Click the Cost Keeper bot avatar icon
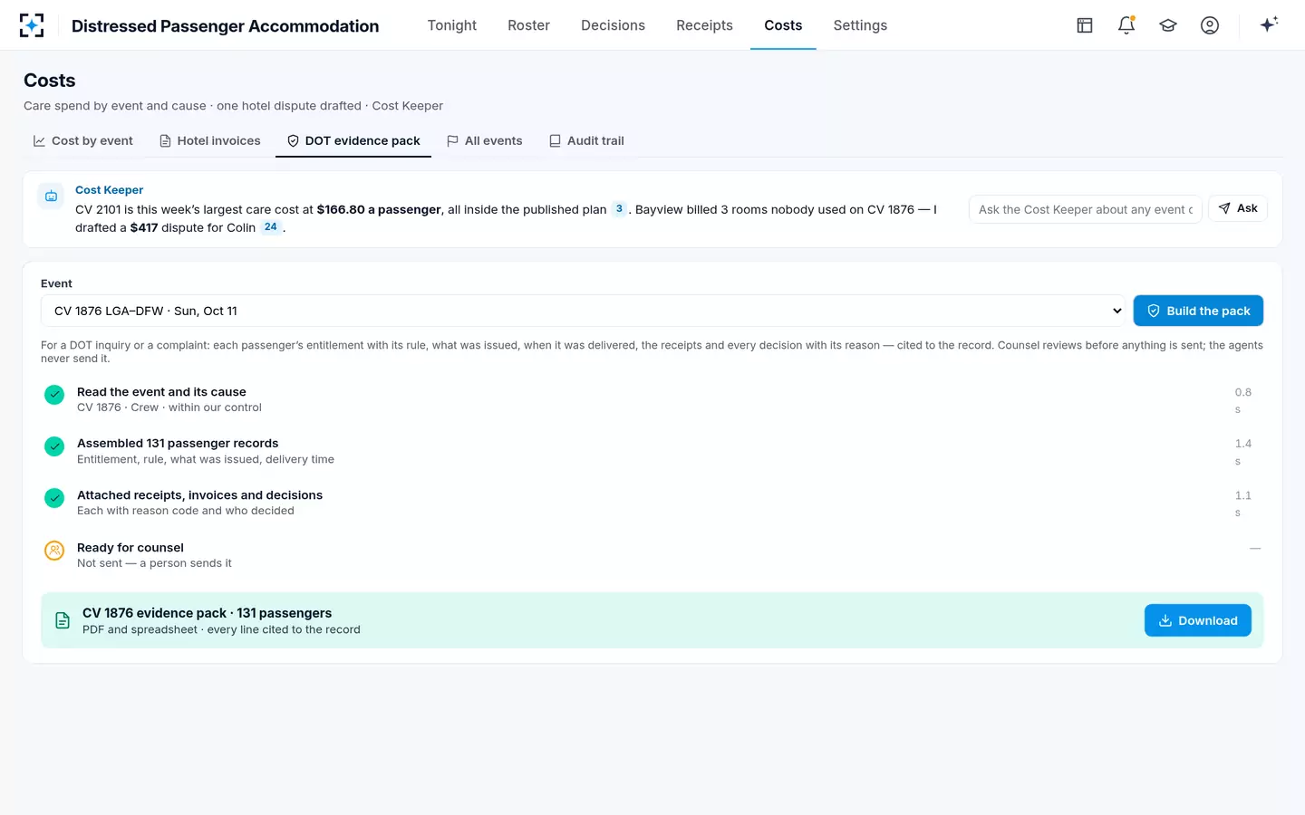Screen dimensions: 1305x815 51,196
